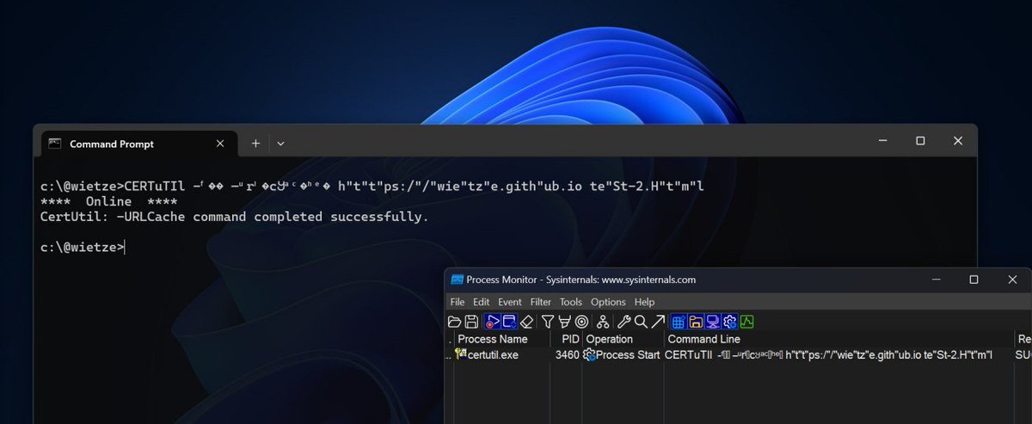This screenshot has height=424, width=1032.
Task: Open a new terminal tab with plus button
Action: (x=255, y=144)
